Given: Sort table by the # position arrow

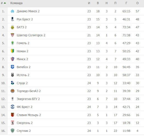Looking at the screenshot, I should [5, 3].
